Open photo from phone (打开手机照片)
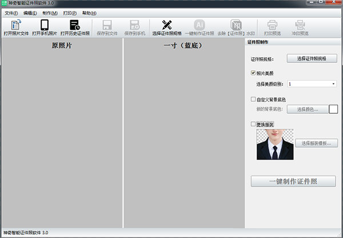The width and height of the screenshot is (343, 238). (x=45, y=25)
